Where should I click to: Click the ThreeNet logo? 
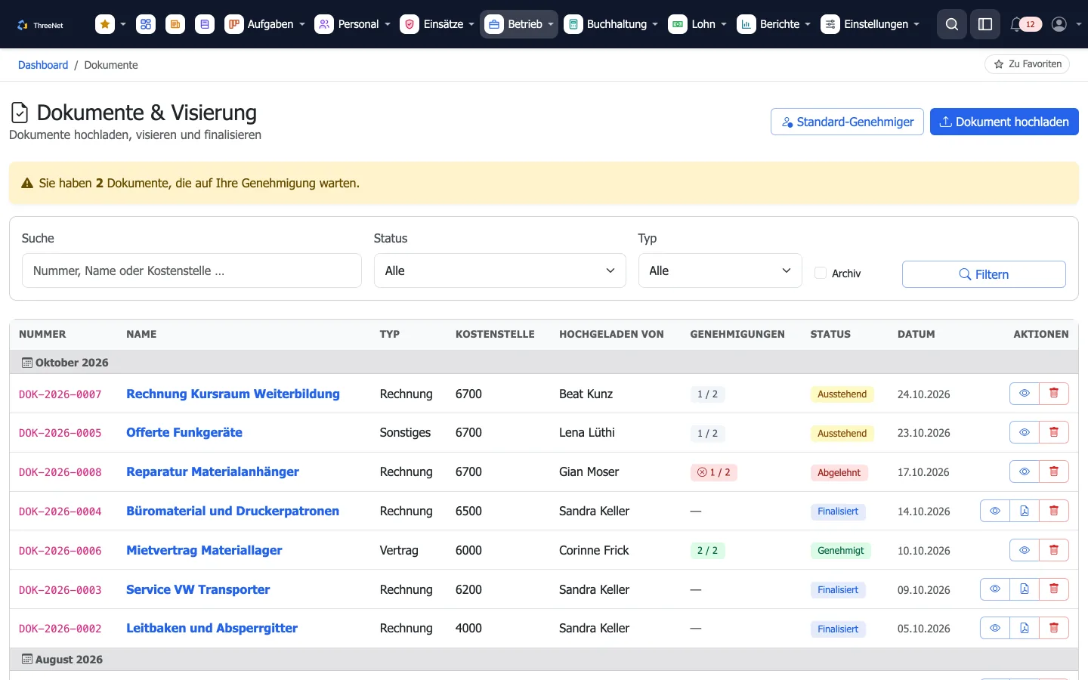[x=40, y=25]
